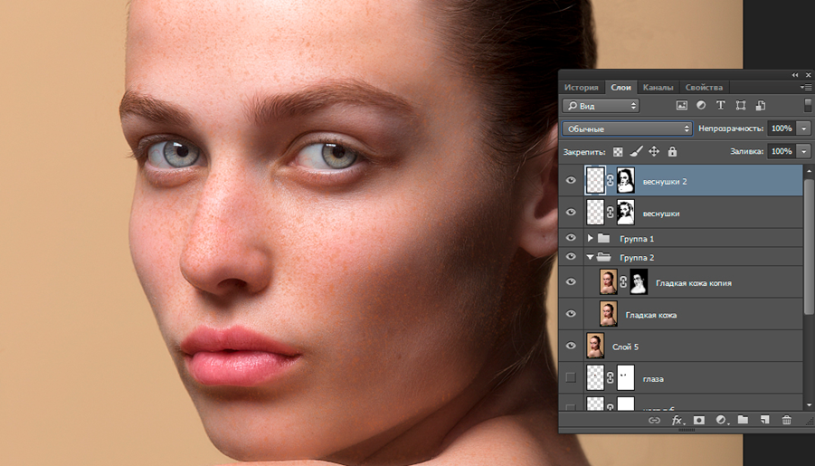
Task: Create new adjustment layer icon
Action: (x=722, y=420)
